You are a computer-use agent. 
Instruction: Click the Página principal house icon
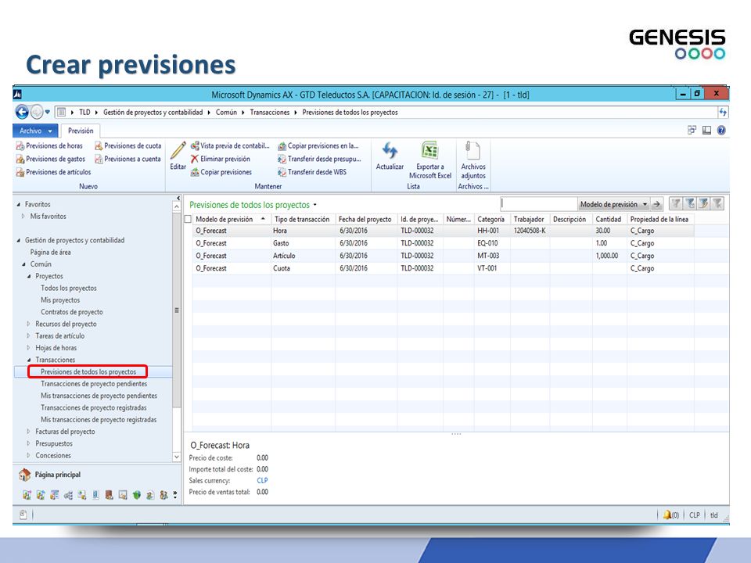tap(24, 475)
